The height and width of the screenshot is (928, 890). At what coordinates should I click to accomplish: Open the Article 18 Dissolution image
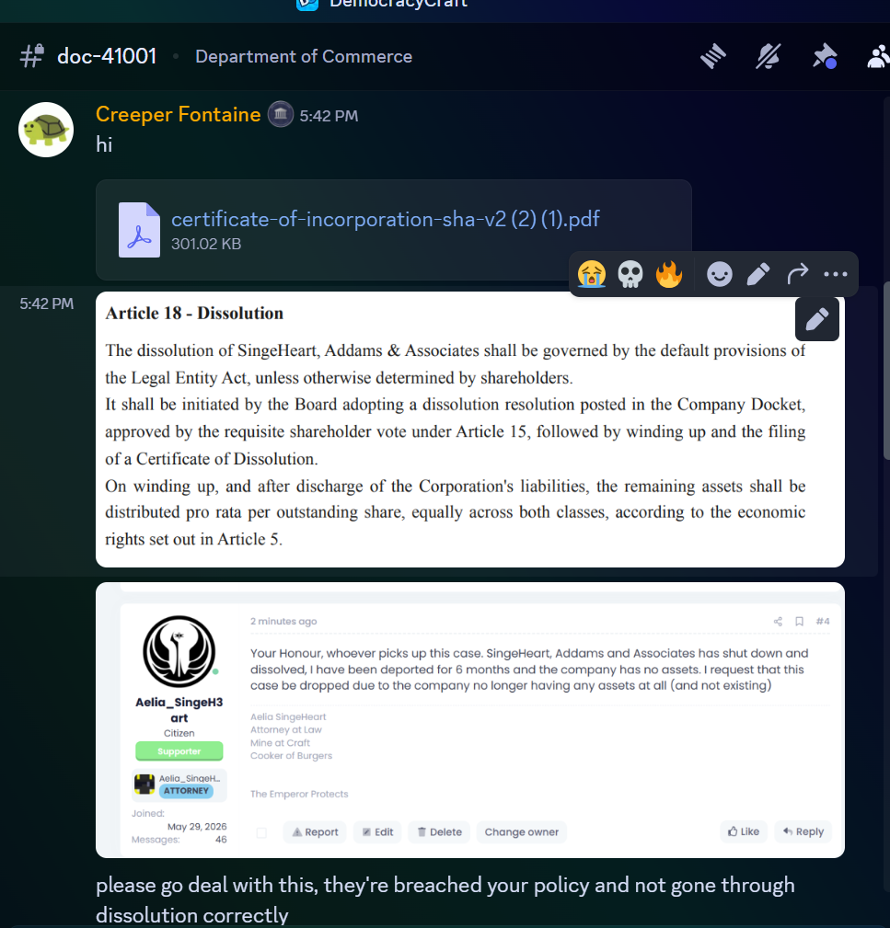(x=470, y=430)
